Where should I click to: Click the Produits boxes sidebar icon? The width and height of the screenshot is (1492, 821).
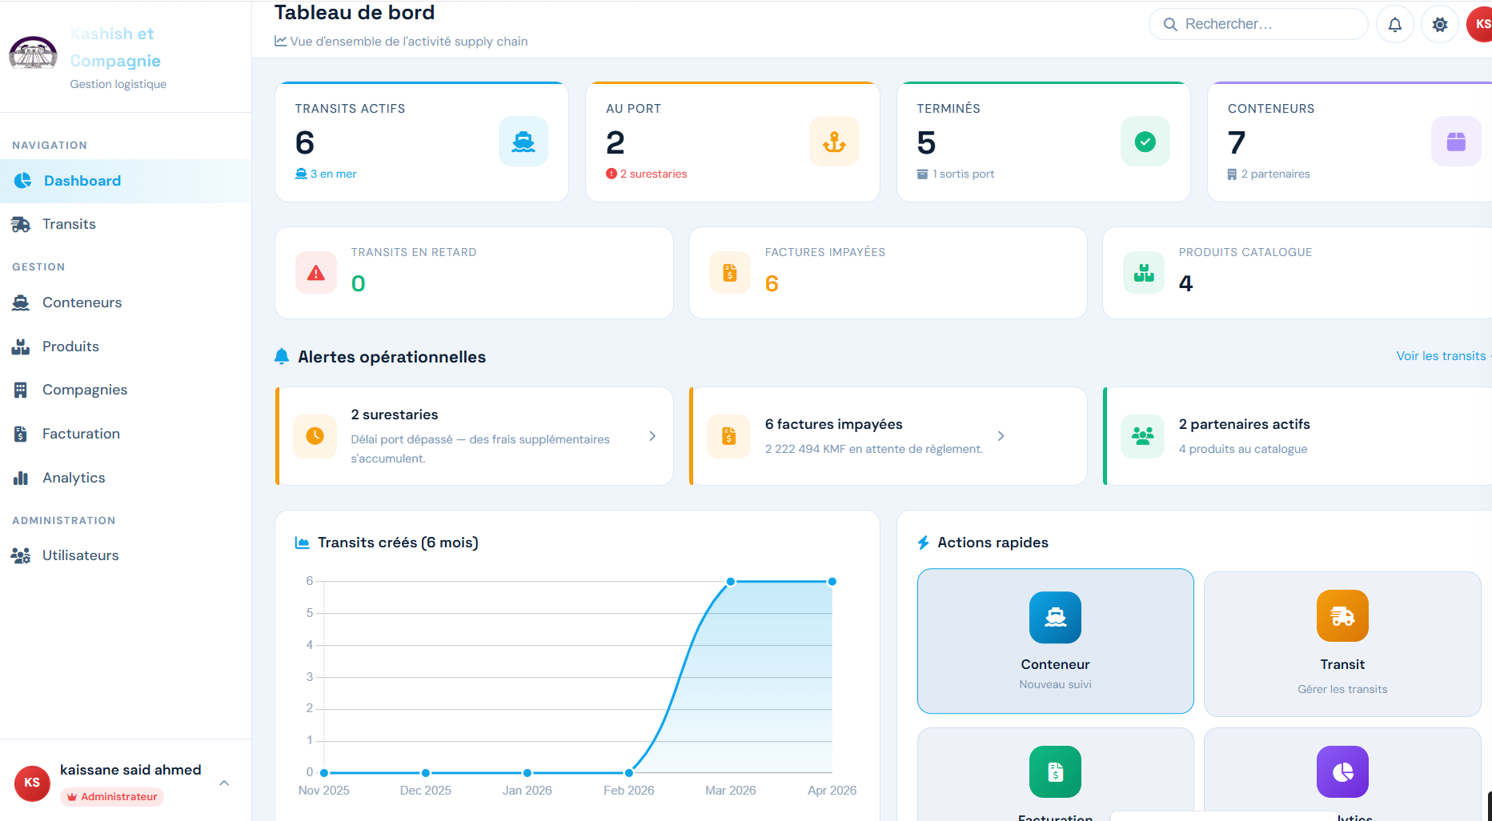click(21, 347)
